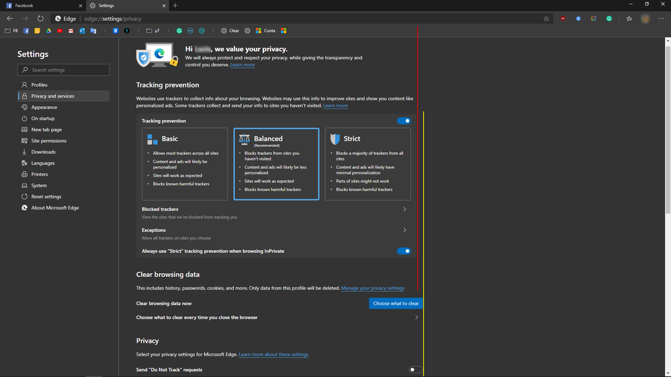
Task: Select the Basic tracking prevention level
Action: click(x=185, y=164)
